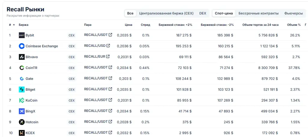Open RECALL/USDT pair in CoinTR row

96,67
